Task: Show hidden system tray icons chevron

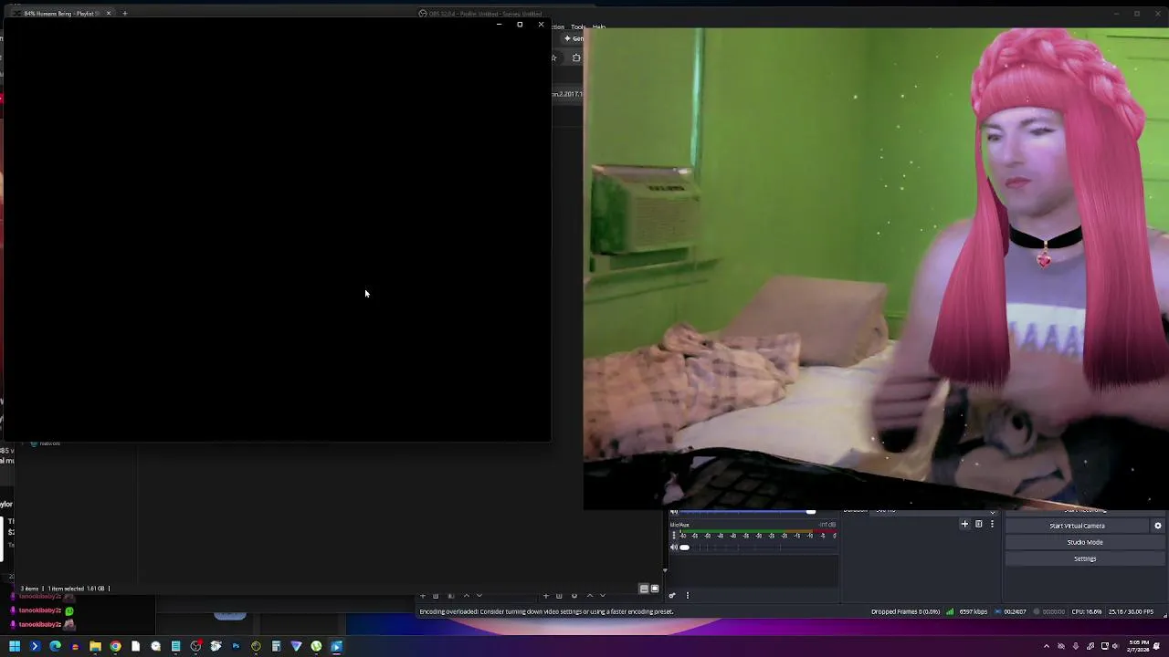Action: [1047, 646]
